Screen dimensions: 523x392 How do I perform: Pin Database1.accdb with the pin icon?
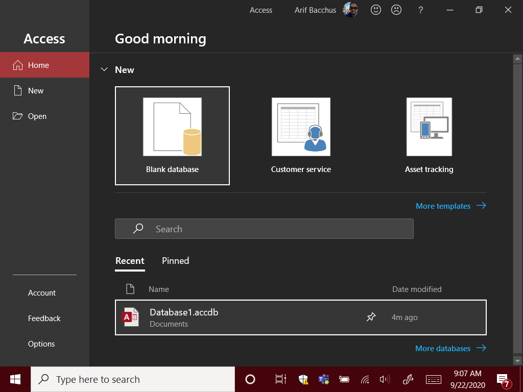[371, 317]
